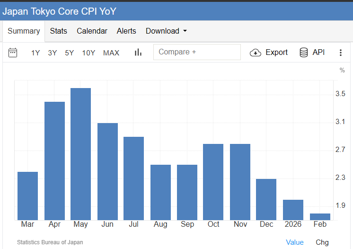Show the MAX time range

tap(111, 53)
